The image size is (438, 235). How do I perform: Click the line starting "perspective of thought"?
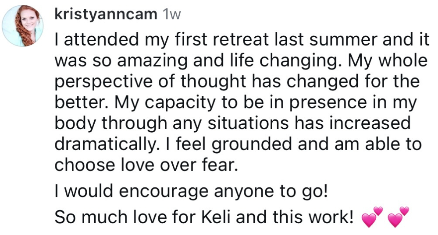237,82
